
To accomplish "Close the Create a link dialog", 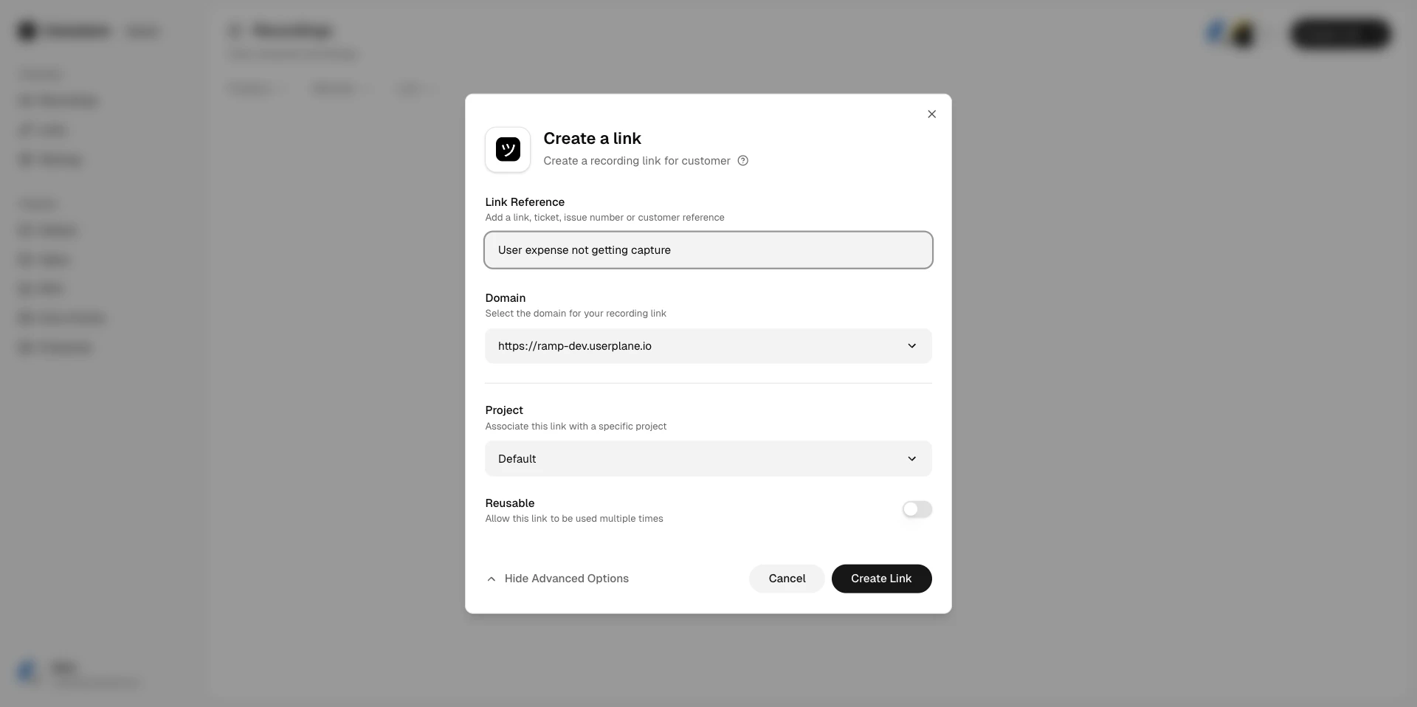I will click(931, 114).
